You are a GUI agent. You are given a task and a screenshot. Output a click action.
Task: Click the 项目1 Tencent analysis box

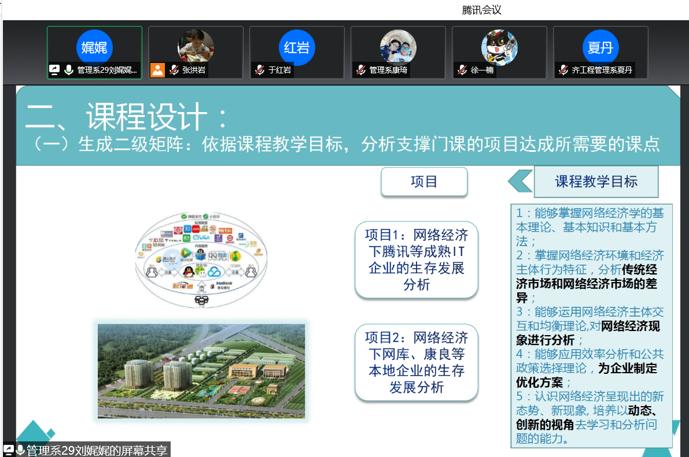click(x=417, y=260)
